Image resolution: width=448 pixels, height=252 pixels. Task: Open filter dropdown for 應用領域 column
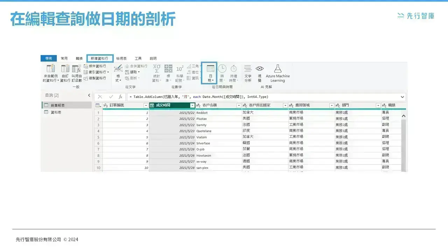(x=332, y=105)
